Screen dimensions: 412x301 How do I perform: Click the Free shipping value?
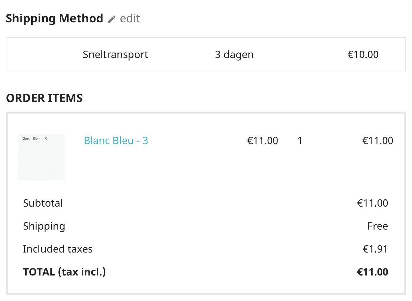tap(378, 226)
